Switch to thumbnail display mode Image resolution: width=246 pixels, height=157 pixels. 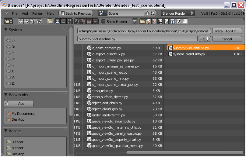69,21
